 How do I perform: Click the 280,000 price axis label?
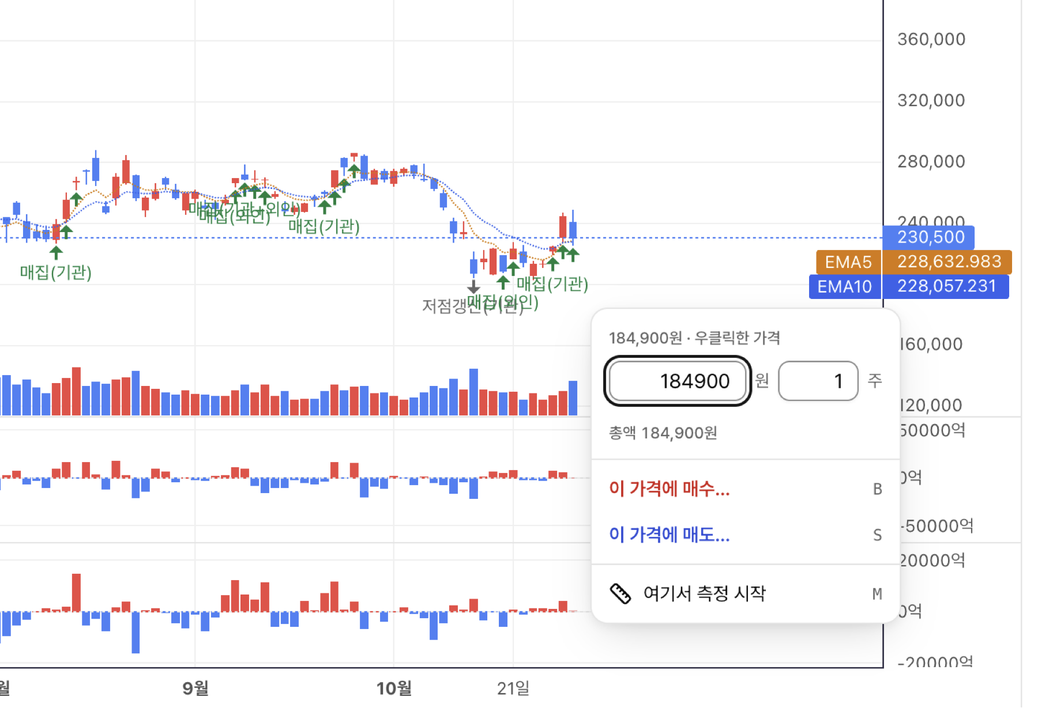(x=931, y=161)
